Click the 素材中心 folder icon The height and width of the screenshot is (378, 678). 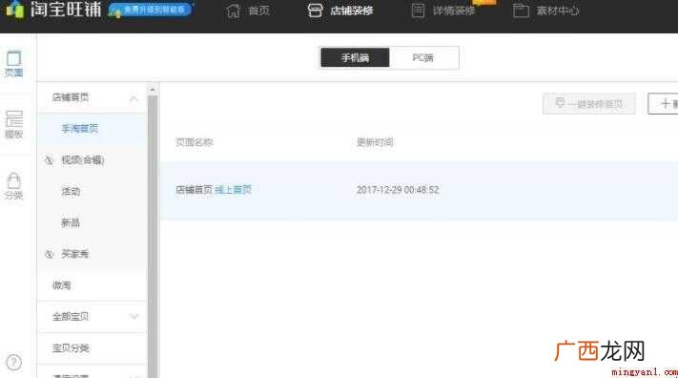pos(521,10)
